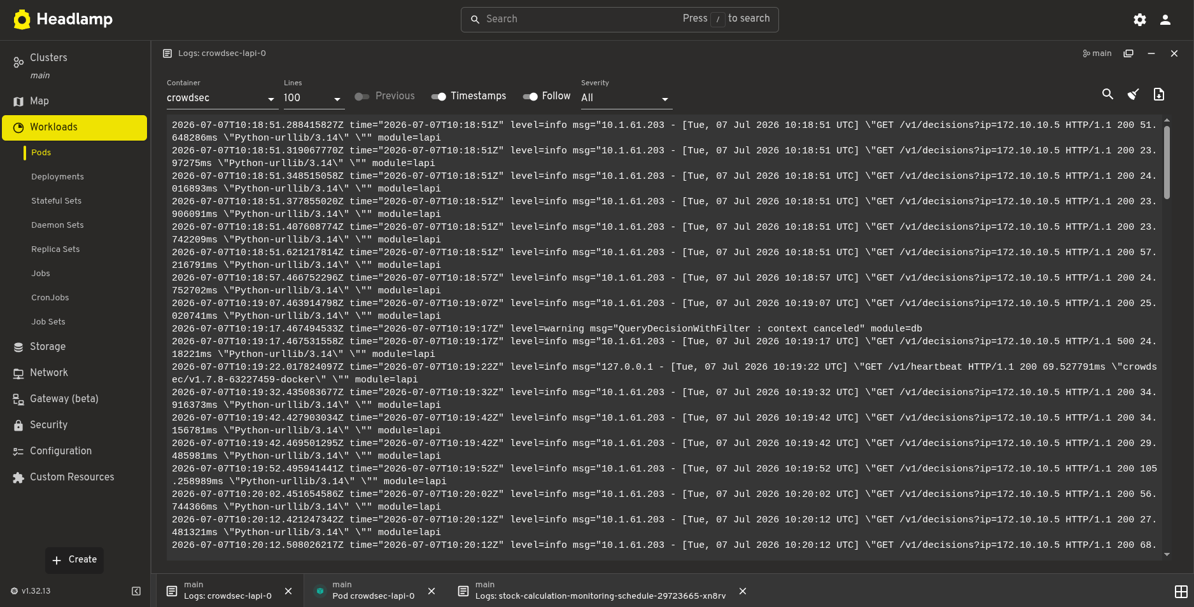
Task: Click the Network sidebar icon
Action: [18, 373]
